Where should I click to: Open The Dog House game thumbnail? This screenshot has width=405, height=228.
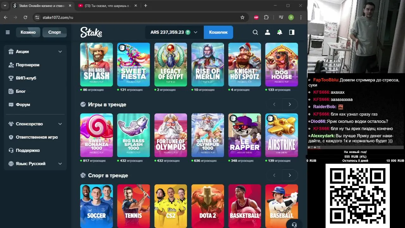pos(282,65)
